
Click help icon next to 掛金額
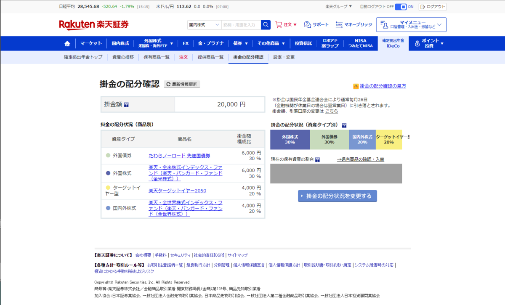coord(126,105)
